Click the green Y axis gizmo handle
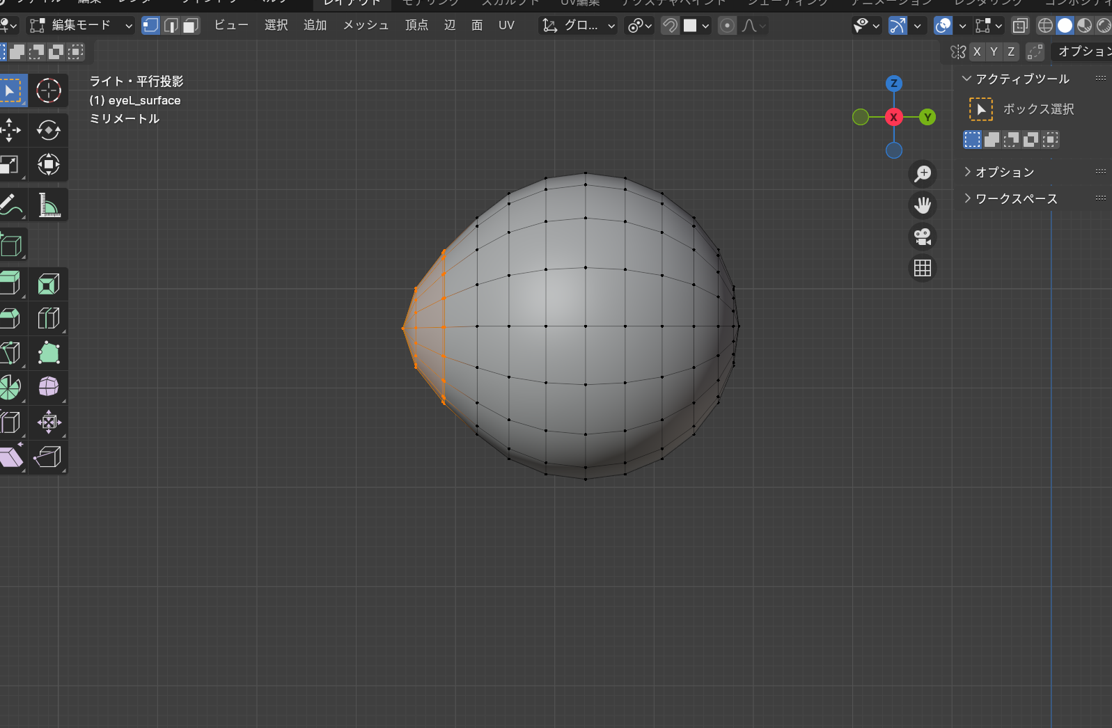The width and height of the screenshot is (1112, 728). point(927,117)
